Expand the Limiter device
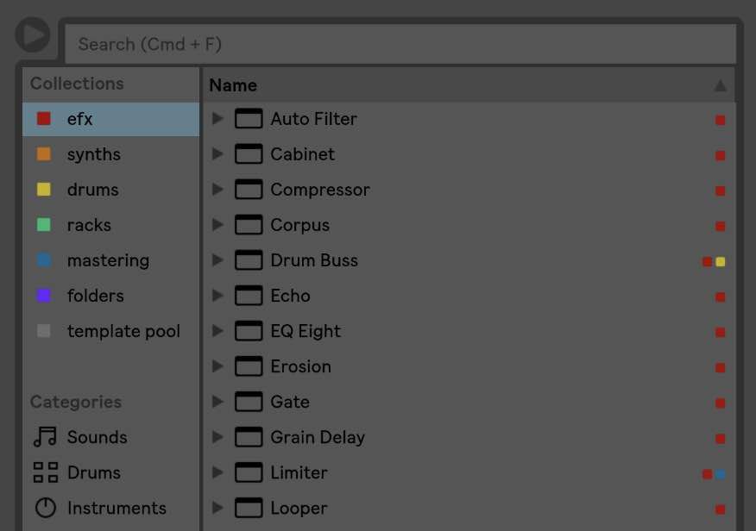Viewport: 756px width, 531px height. pyautogui.click(x=217, y=472)
